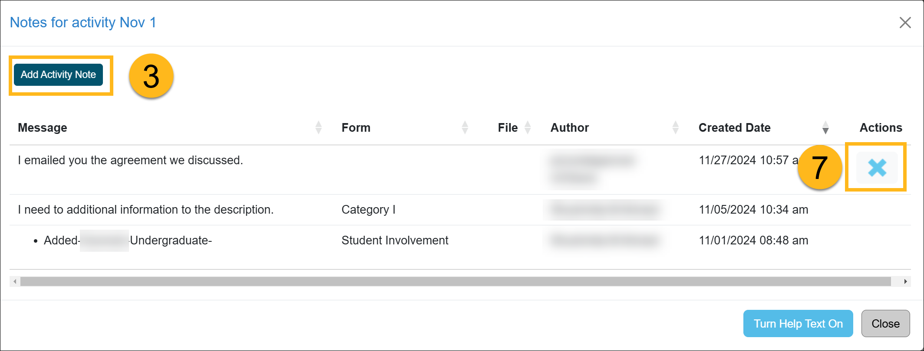Screen dimensions: 924x351
Task: Select the Created Date column header
Action: [734, 127]
